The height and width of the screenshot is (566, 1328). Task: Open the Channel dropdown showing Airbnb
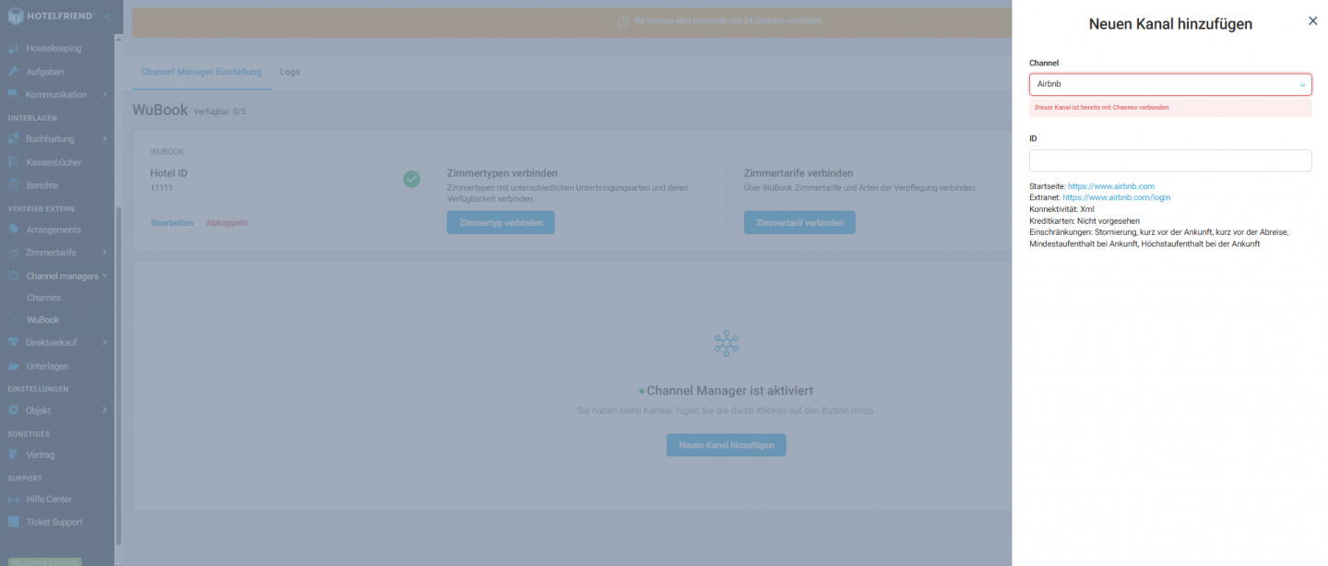click(1170, 85)
